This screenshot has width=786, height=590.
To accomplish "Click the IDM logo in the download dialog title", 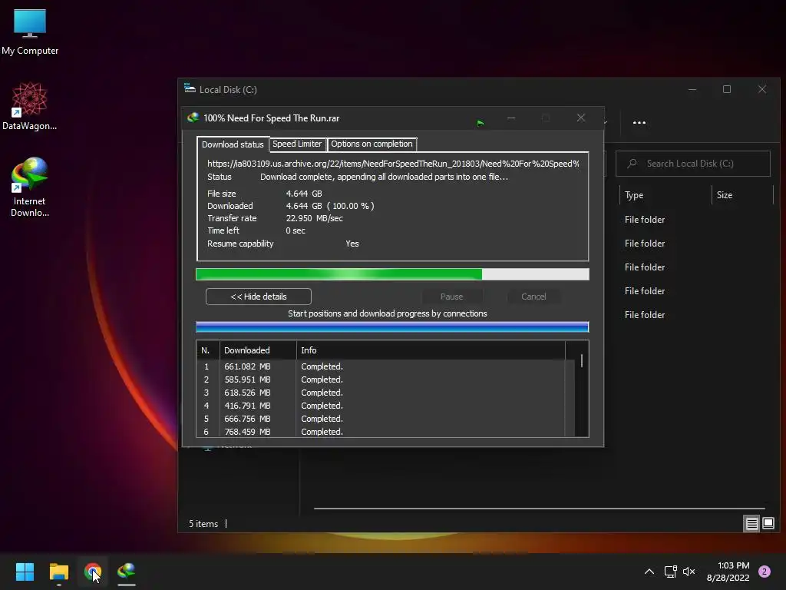I will coord(193,118).
